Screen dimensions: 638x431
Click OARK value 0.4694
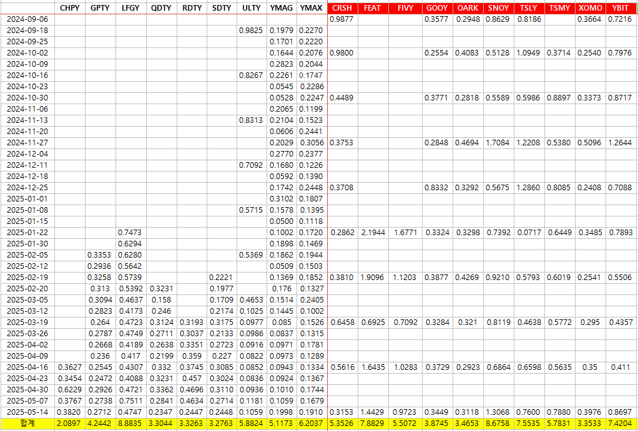468,143
